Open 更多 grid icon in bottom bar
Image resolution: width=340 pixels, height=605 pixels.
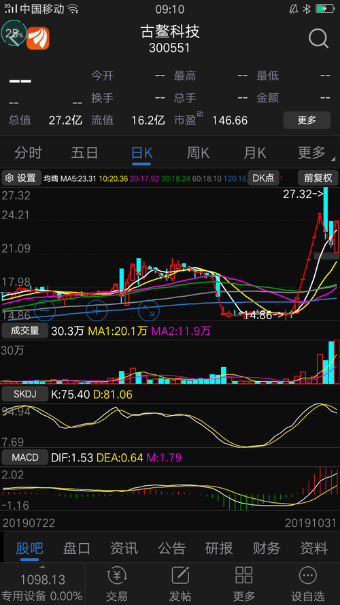244,584
